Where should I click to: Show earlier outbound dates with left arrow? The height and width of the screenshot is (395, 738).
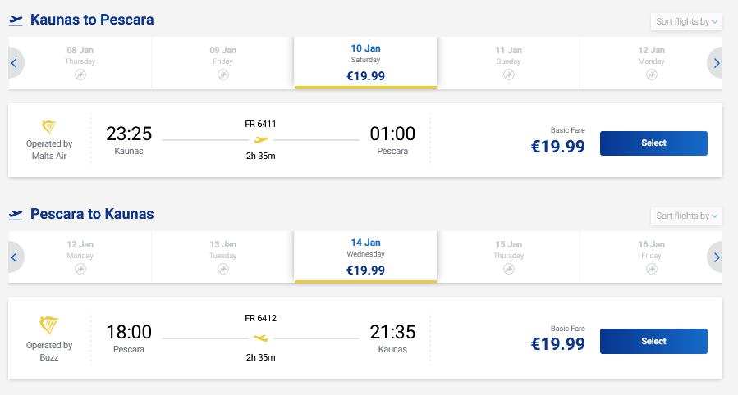pyautogui.click(x=14, y=63)
